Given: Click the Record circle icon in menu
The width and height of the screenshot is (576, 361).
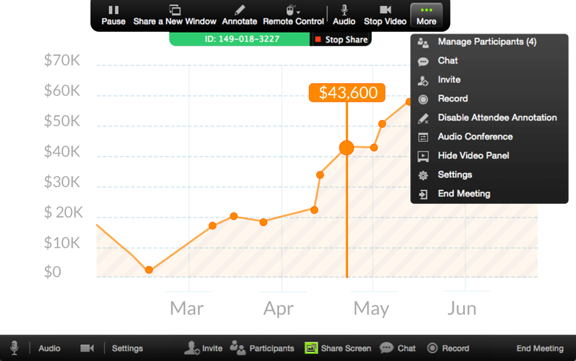Looking at the screenshot, I should click(423, 100).
